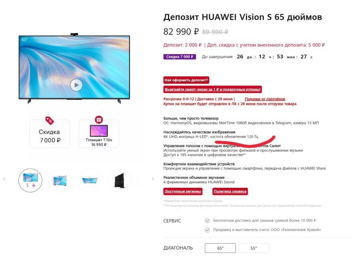Open "Политика сервиса" button
The width and height of the screenshot is (357, 256).
230,191
